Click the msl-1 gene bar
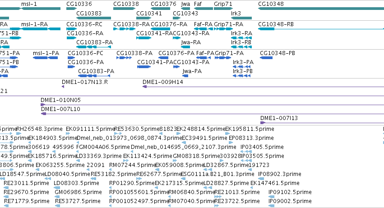384x208 pixels. pyautogui.click(x=41, y=9)
